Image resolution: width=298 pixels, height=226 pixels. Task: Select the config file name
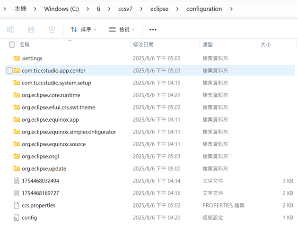click(29, 218)
